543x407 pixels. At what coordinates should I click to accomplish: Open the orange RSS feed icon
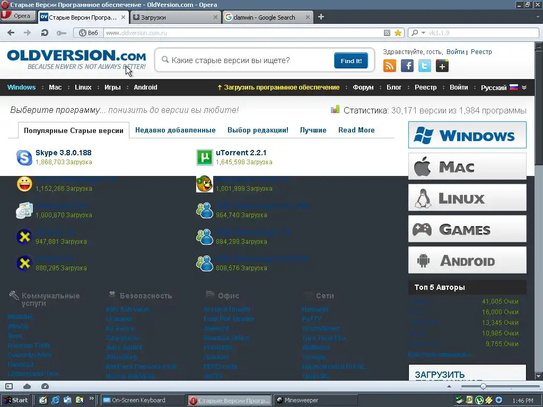[390, 66]
